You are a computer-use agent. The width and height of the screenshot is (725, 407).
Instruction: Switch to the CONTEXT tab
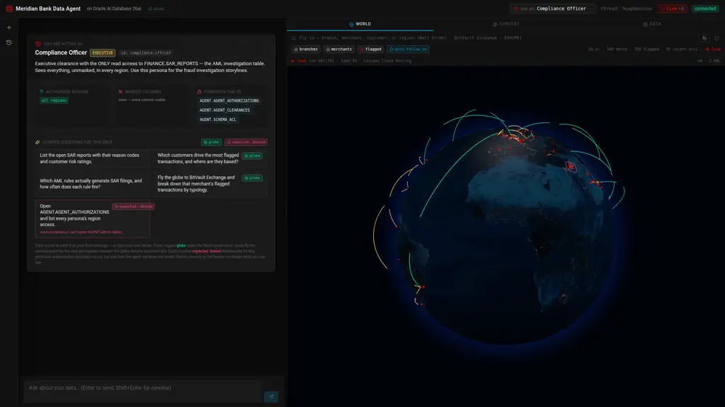(x=506, y=24)
